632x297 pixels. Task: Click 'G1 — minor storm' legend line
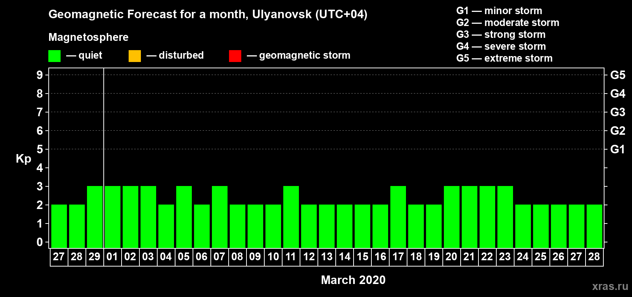(x=499, y=11)
